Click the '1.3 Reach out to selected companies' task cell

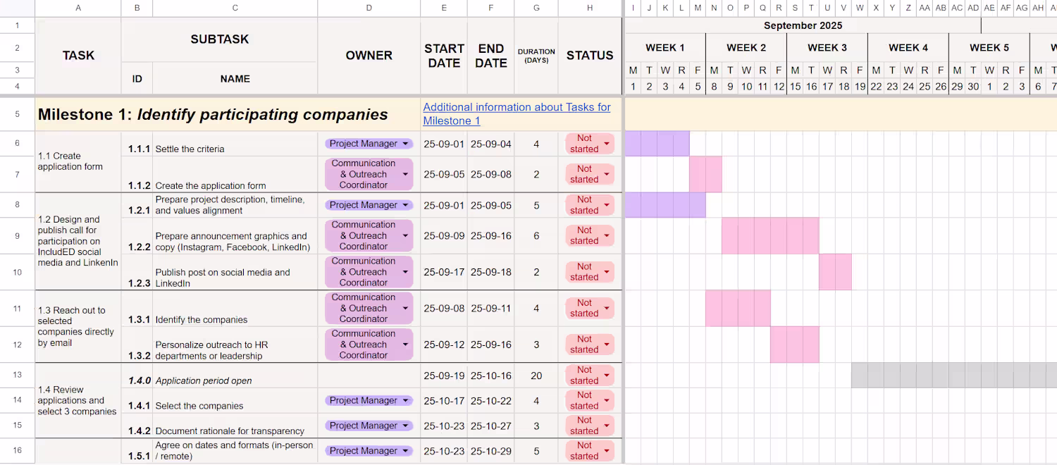click(78, 327)
